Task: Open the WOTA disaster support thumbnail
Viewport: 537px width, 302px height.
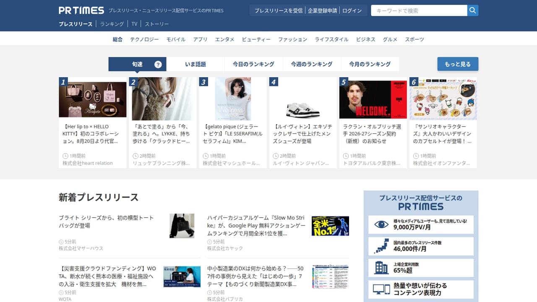Action: tap(182, 277)
